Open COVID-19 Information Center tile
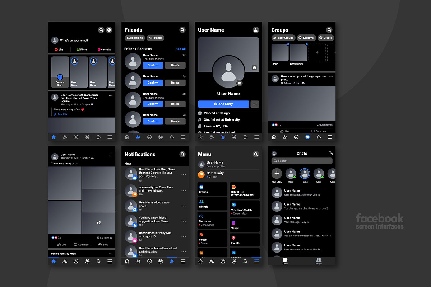Image resolution: width=431 pixels, height=287 pixels. 245,190
